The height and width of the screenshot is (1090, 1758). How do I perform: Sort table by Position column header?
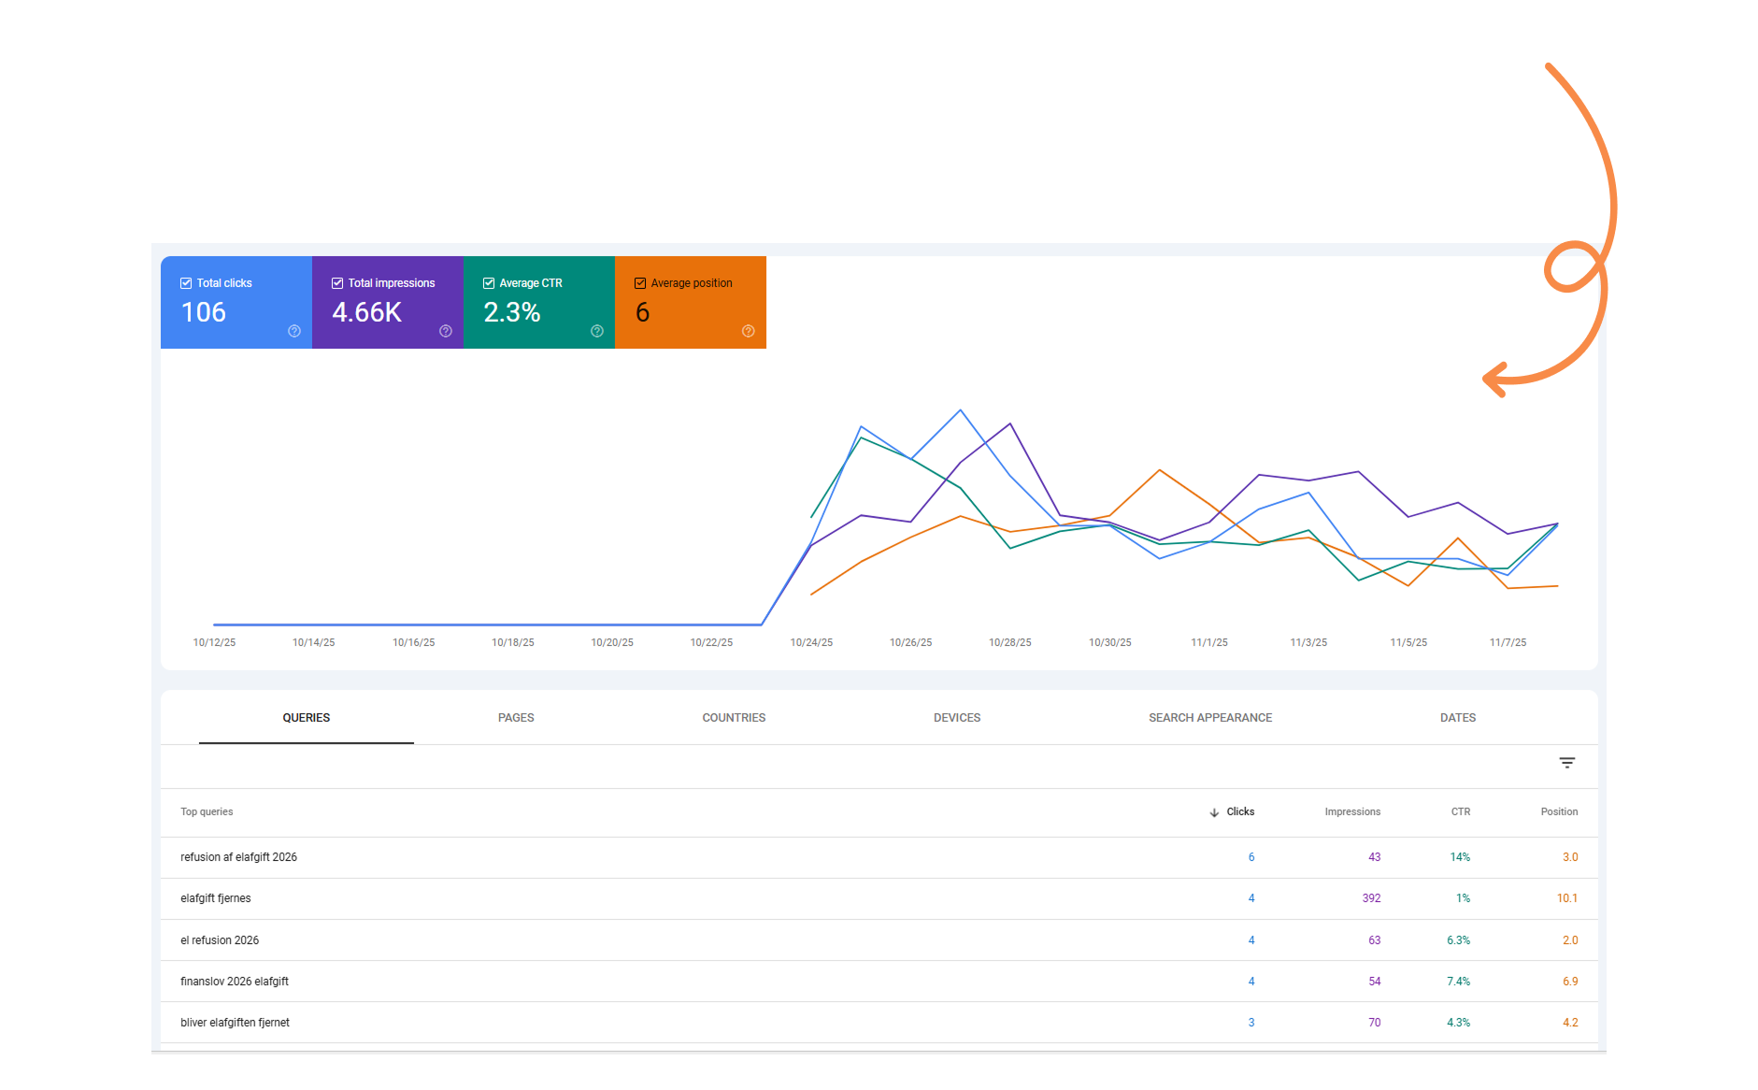pyautogui.click(x=1559, y=811)
